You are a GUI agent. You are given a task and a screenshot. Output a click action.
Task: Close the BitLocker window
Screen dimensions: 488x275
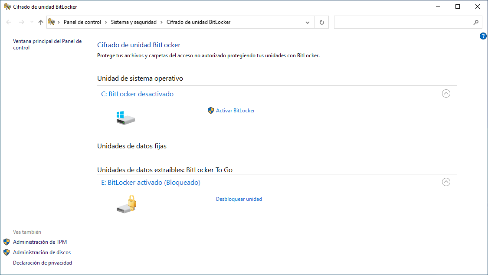(x=478, y=7)
